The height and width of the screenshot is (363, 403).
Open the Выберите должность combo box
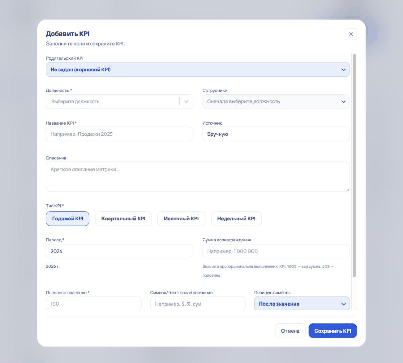click(119, 102)
